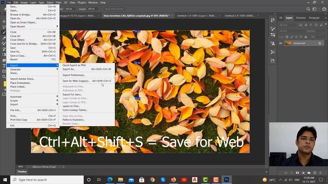The height and width of the screenshot is (184, 328).
Task: Show hidden system tray icons chevron
Action: click(x=280, y=179)
